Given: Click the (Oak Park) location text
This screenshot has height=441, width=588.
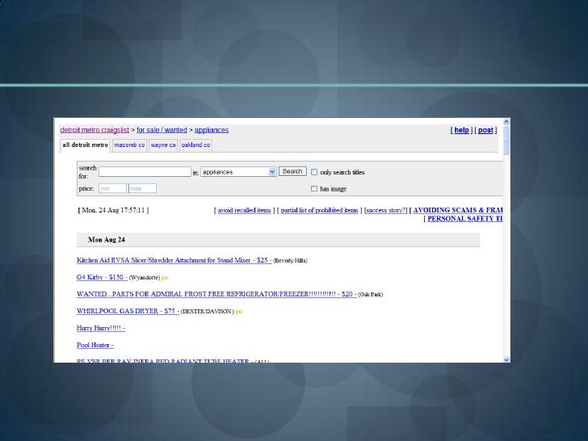Looking at the screenshot, I should [x=371, y=295].
